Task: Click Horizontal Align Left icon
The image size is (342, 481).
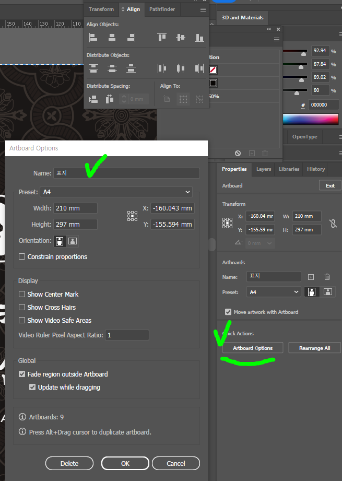Action: click(93, 38)
